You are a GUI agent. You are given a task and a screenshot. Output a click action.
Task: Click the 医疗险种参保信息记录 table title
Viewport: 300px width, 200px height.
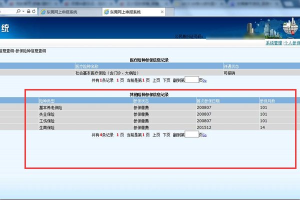[149, 60]
